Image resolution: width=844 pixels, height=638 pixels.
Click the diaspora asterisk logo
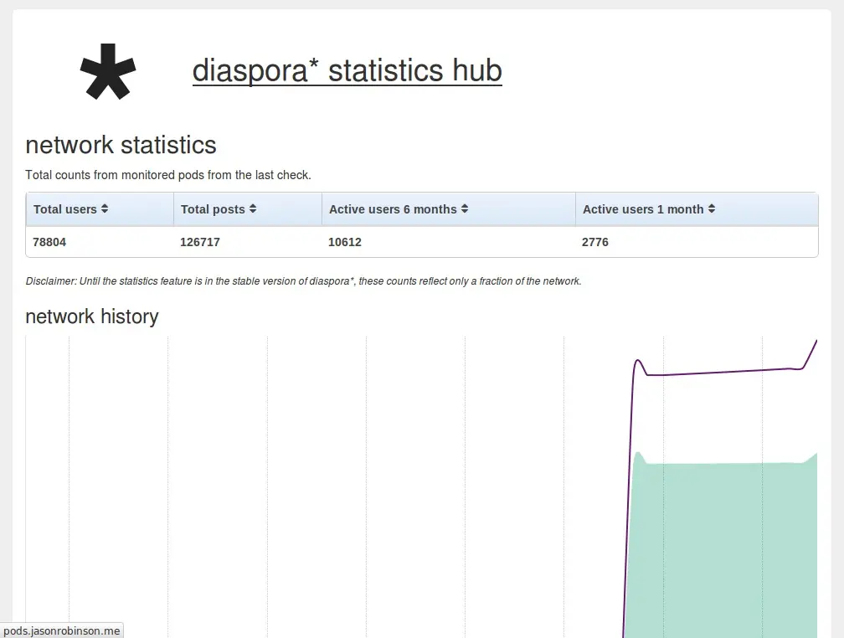[x=108, y=72]
